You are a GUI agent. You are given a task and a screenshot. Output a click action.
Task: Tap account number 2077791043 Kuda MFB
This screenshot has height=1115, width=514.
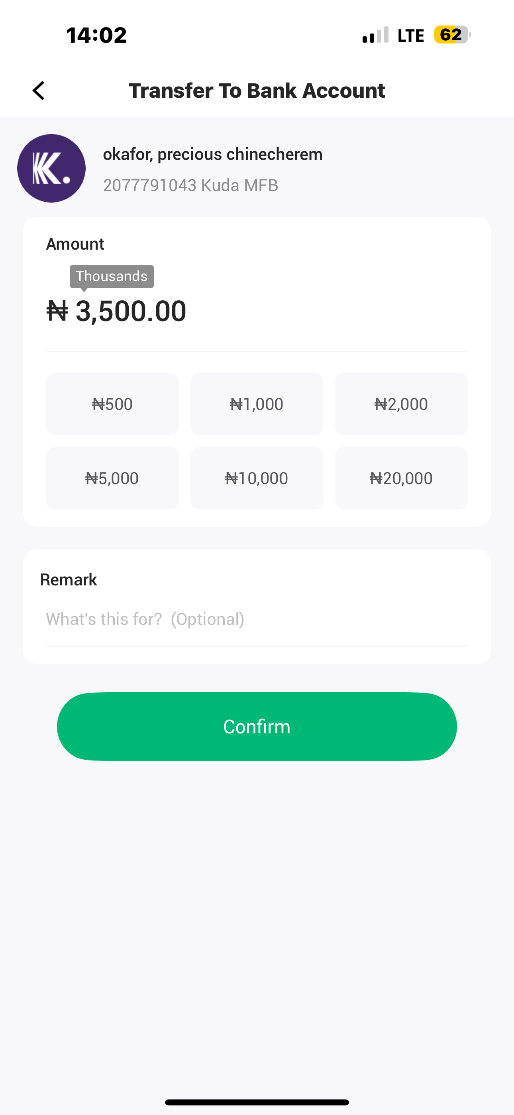(190, 185)
